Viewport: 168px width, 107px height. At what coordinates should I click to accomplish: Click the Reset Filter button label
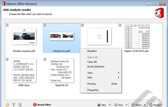tap(44, 105)
